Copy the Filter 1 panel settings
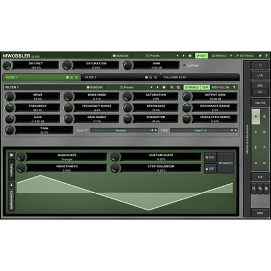This screenshot has width=271, height=271. tap(172, 87)
